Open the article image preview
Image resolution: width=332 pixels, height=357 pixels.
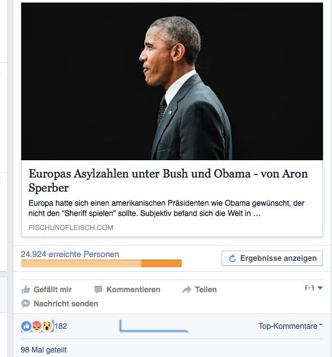pos(172,81)
